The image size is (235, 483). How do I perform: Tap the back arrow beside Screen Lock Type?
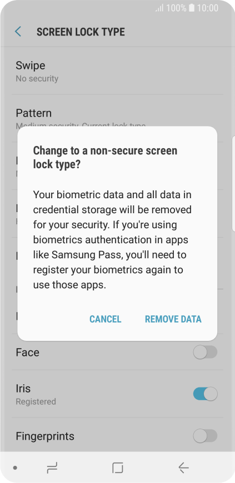18,32
